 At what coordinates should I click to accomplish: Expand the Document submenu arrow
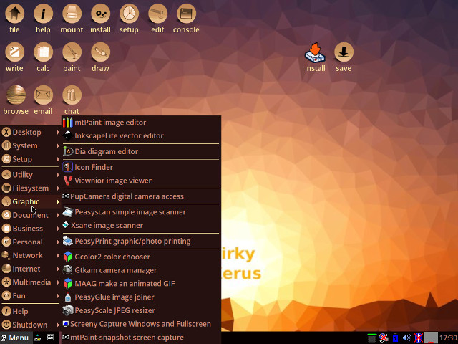coord(58,215)
